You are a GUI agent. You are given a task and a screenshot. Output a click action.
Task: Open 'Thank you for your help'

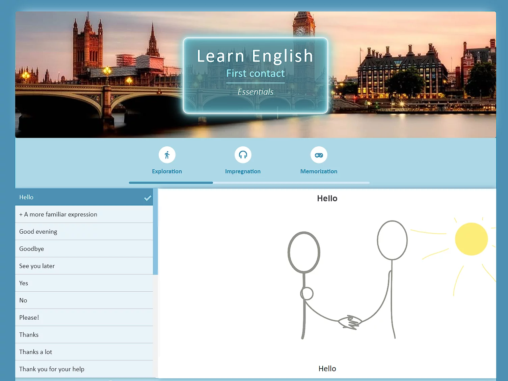coord(52,369)
